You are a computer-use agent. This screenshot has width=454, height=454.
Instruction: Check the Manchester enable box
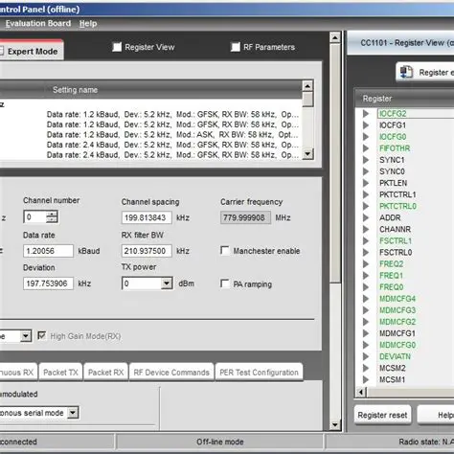click(x=225, y=251)
